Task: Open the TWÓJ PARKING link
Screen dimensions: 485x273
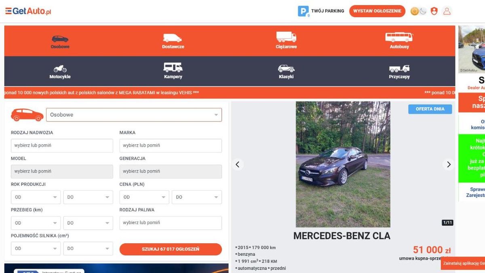Action: click(328, 11)
